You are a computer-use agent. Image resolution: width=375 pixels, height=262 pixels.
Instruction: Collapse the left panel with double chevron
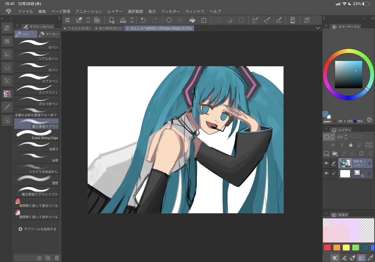tap(2, 18)
